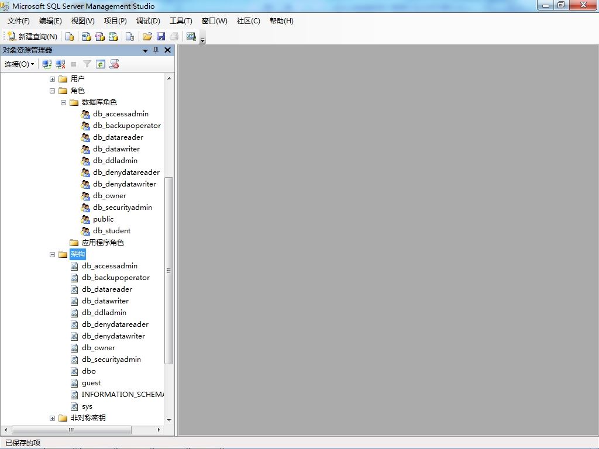Screen dimensions: 599x449
Task: Click the Disconnect server icon
Action: click(60, 64)
